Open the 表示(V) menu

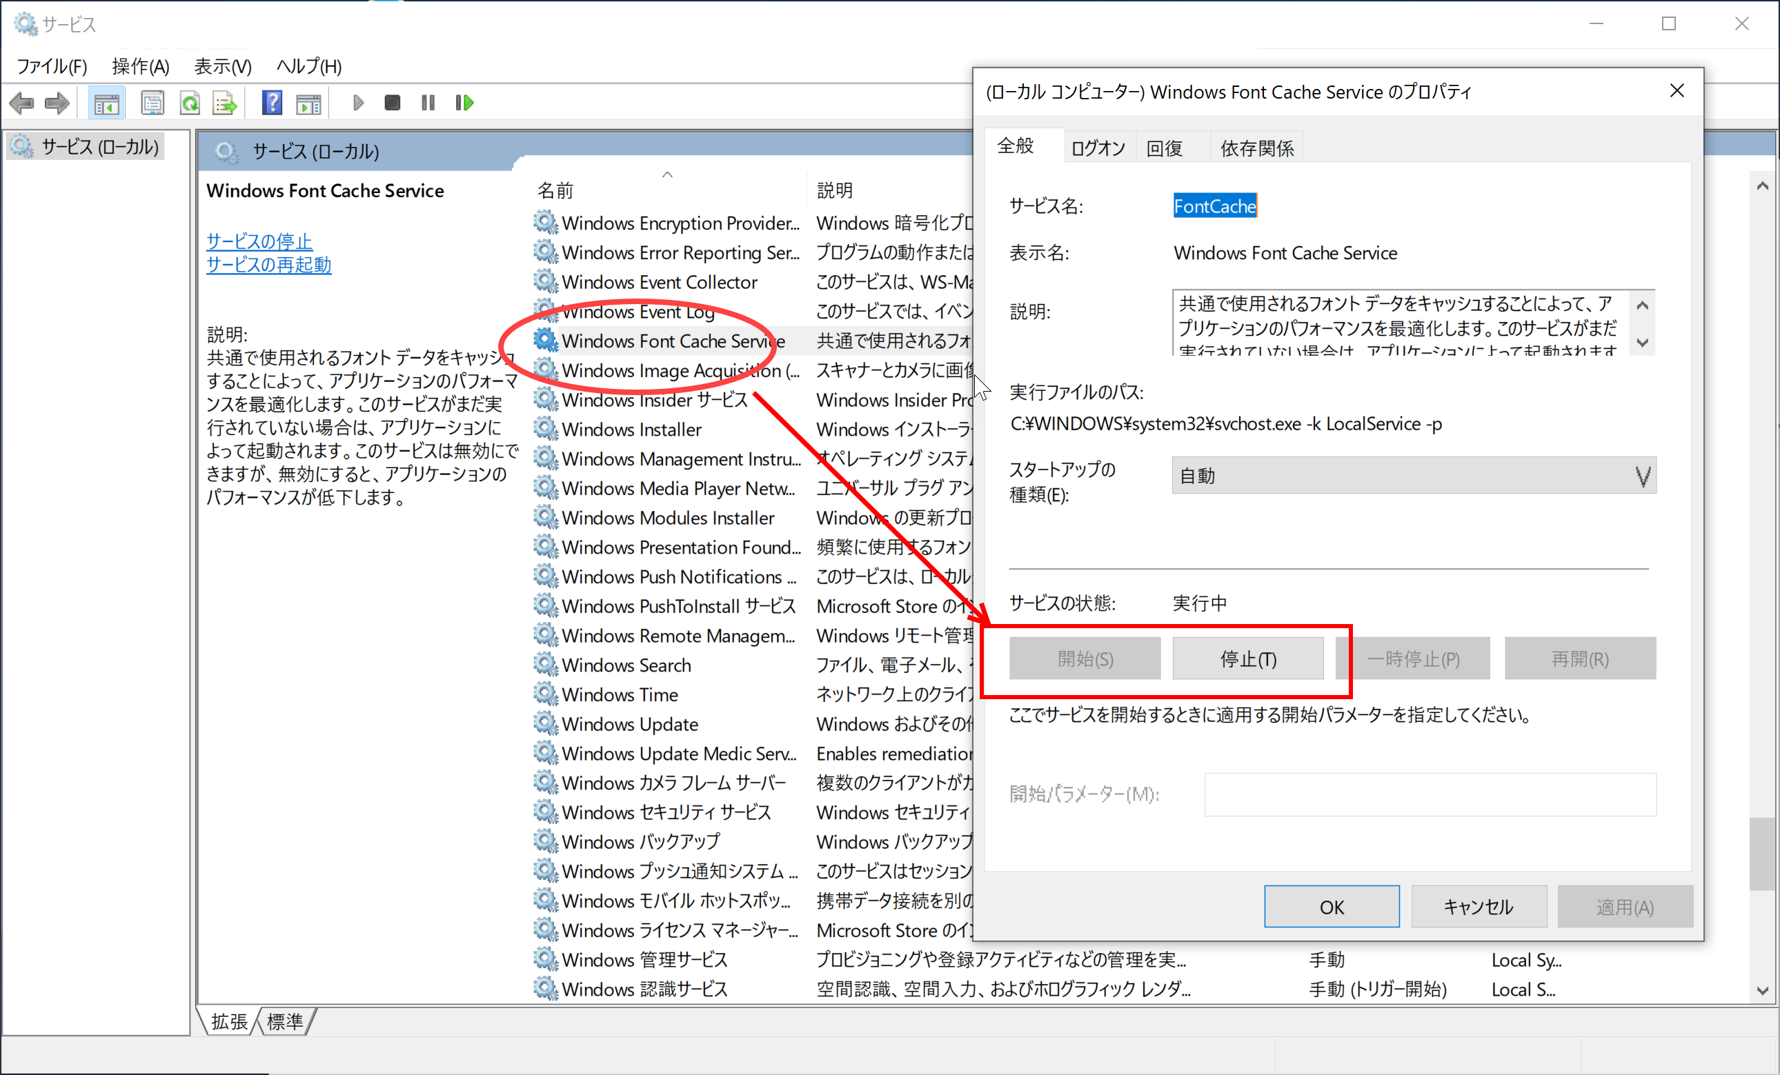(x=222, y=66)
